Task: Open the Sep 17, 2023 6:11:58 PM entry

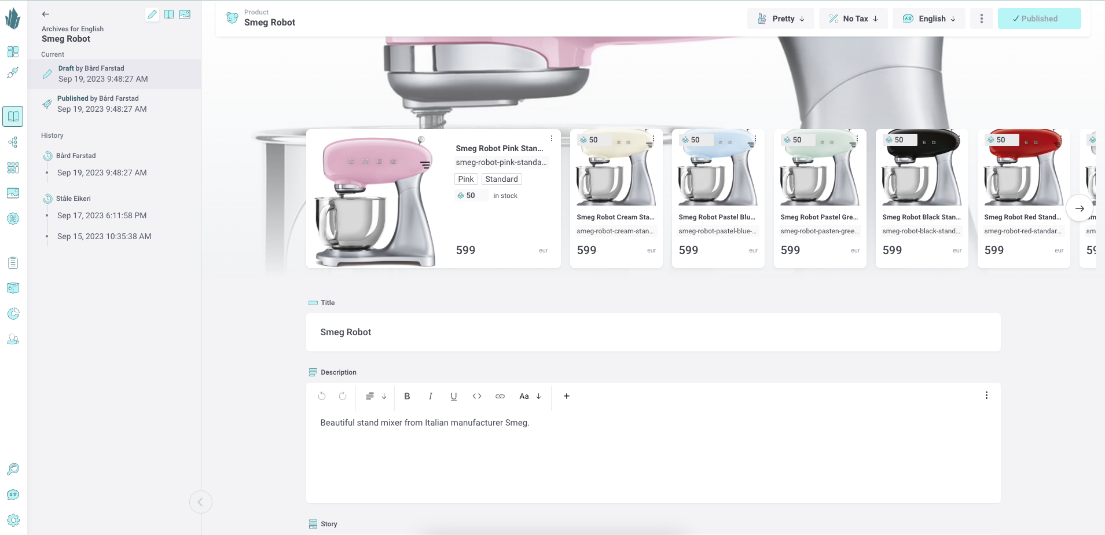Action: click(102, 215)
